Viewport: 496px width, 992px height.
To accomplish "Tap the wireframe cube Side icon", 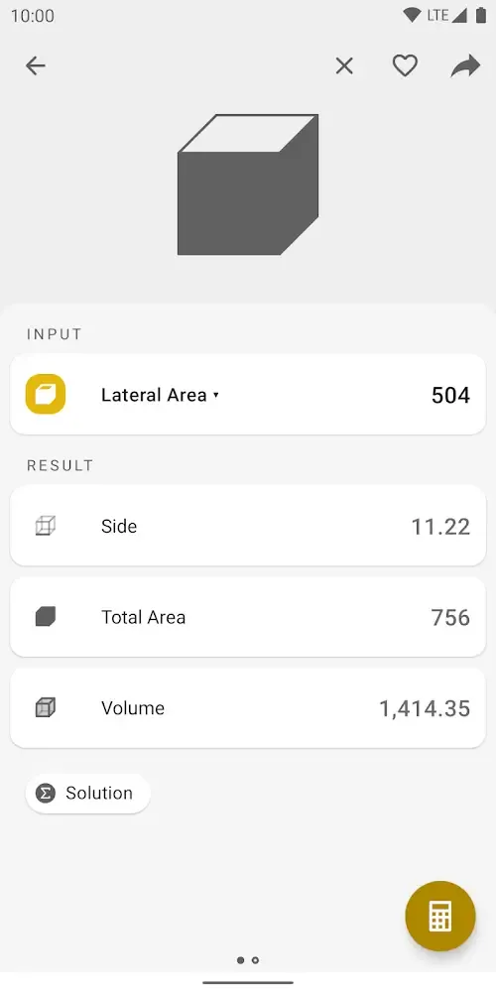I will click(x=46, y=526).
